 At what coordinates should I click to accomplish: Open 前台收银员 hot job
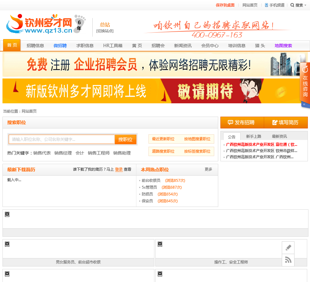[x=151, y=181]
